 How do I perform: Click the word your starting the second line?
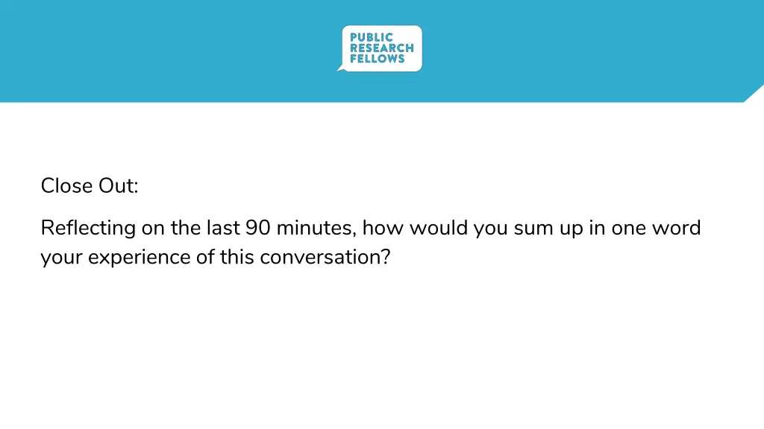pos(61,258)
